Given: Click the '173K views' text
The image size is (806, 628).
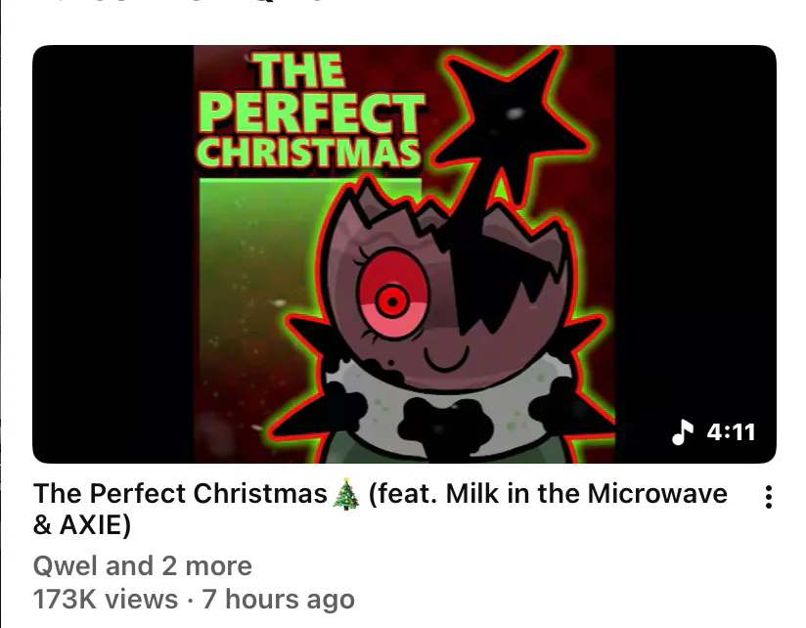Looking at the screenshot, I should 106,600.
